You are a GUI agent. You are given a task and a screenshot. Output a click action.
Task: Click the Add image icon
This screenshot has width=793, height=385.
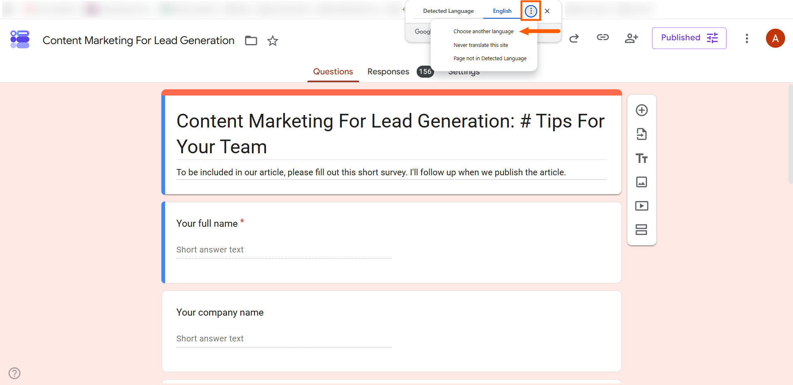click(642, 182)
